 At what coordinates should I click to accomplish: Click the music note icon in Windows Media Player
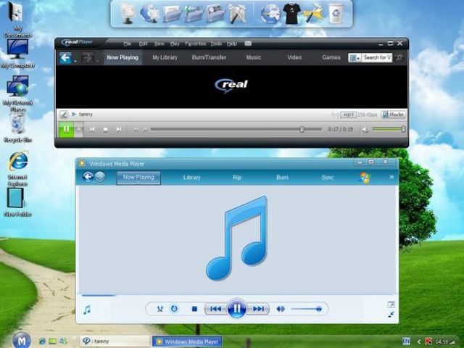pos(87,310)
